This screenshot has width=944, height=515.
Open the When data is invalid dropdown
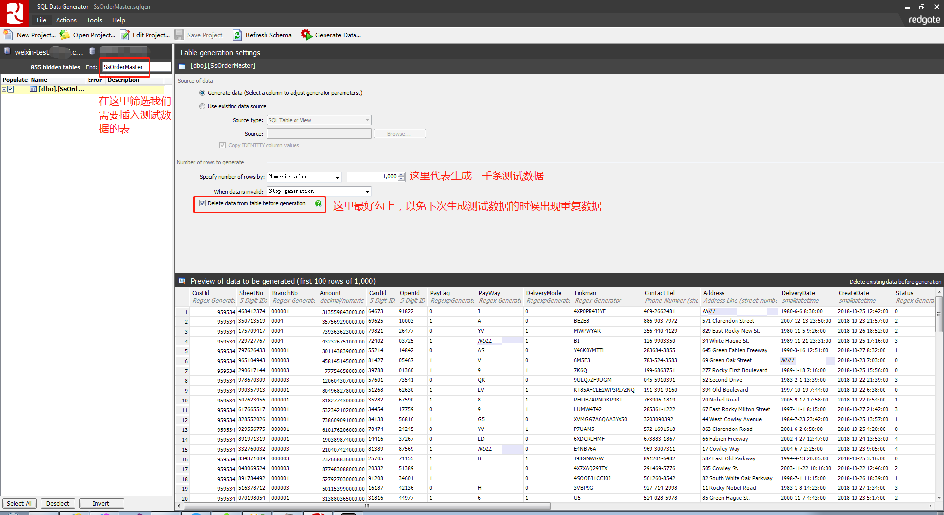pos(366,191)
